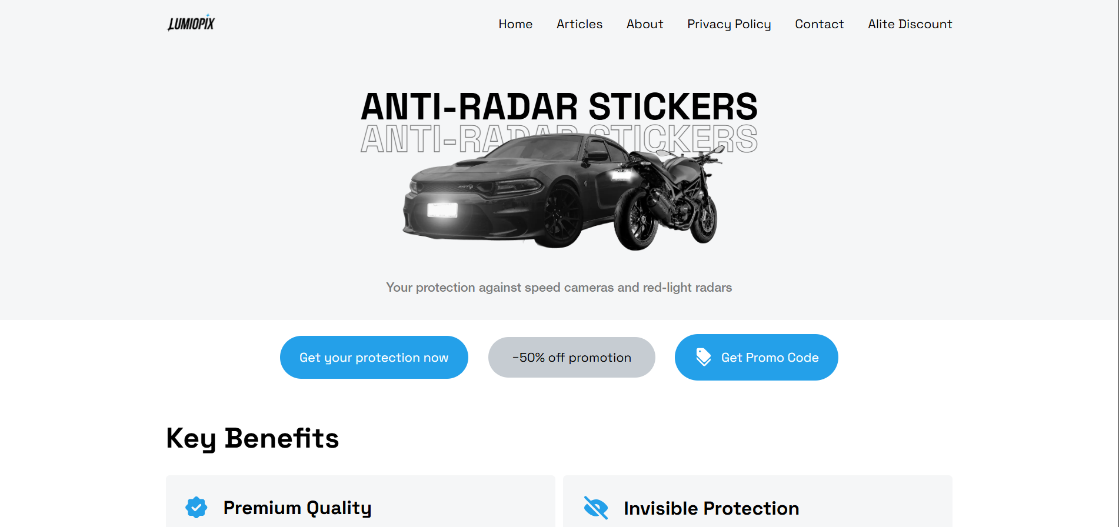Select Privacy Policy in navigation
Image resolution: width=1119 pixels, height=527 pixels.
(x=729, y=24)
